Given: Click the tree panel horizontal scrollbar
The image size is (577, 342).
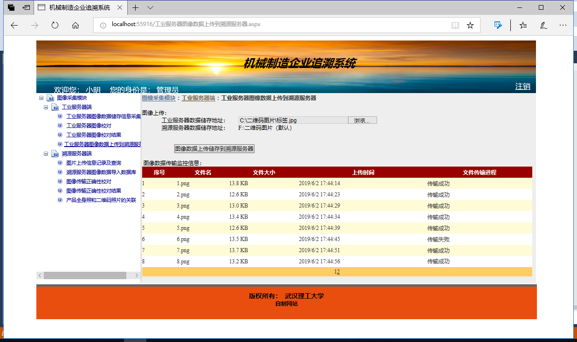Looking at the screenshot, I should 85,275.
